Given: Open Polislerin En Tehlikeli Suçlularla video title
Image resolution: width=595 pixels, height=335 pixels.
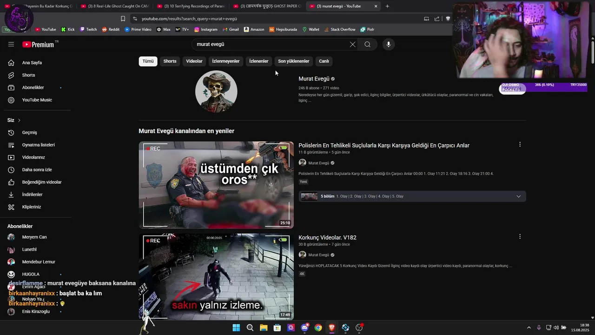Looking at the screenshot, I should point(384,146).
